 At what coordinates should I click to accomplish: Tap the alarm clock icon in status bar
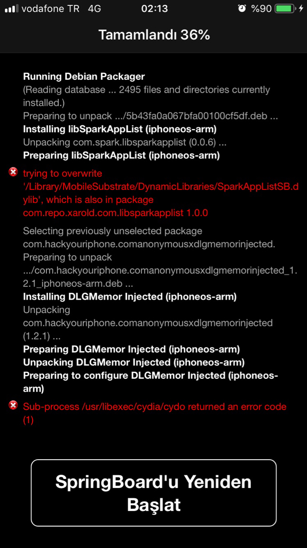point(242,9)
